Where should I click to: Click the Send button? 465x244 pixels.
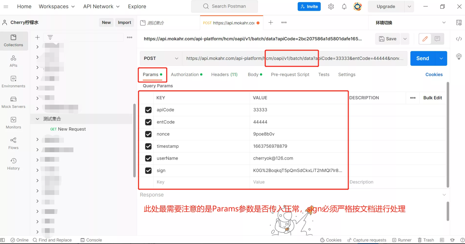coord(422,58)
